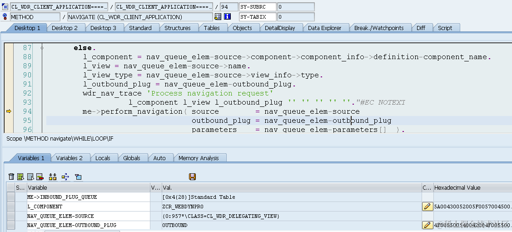The width and height of the screenshot is (512, 232).
Task: Select row button for L_COMPONENT
Action: (x=11, y=207)
